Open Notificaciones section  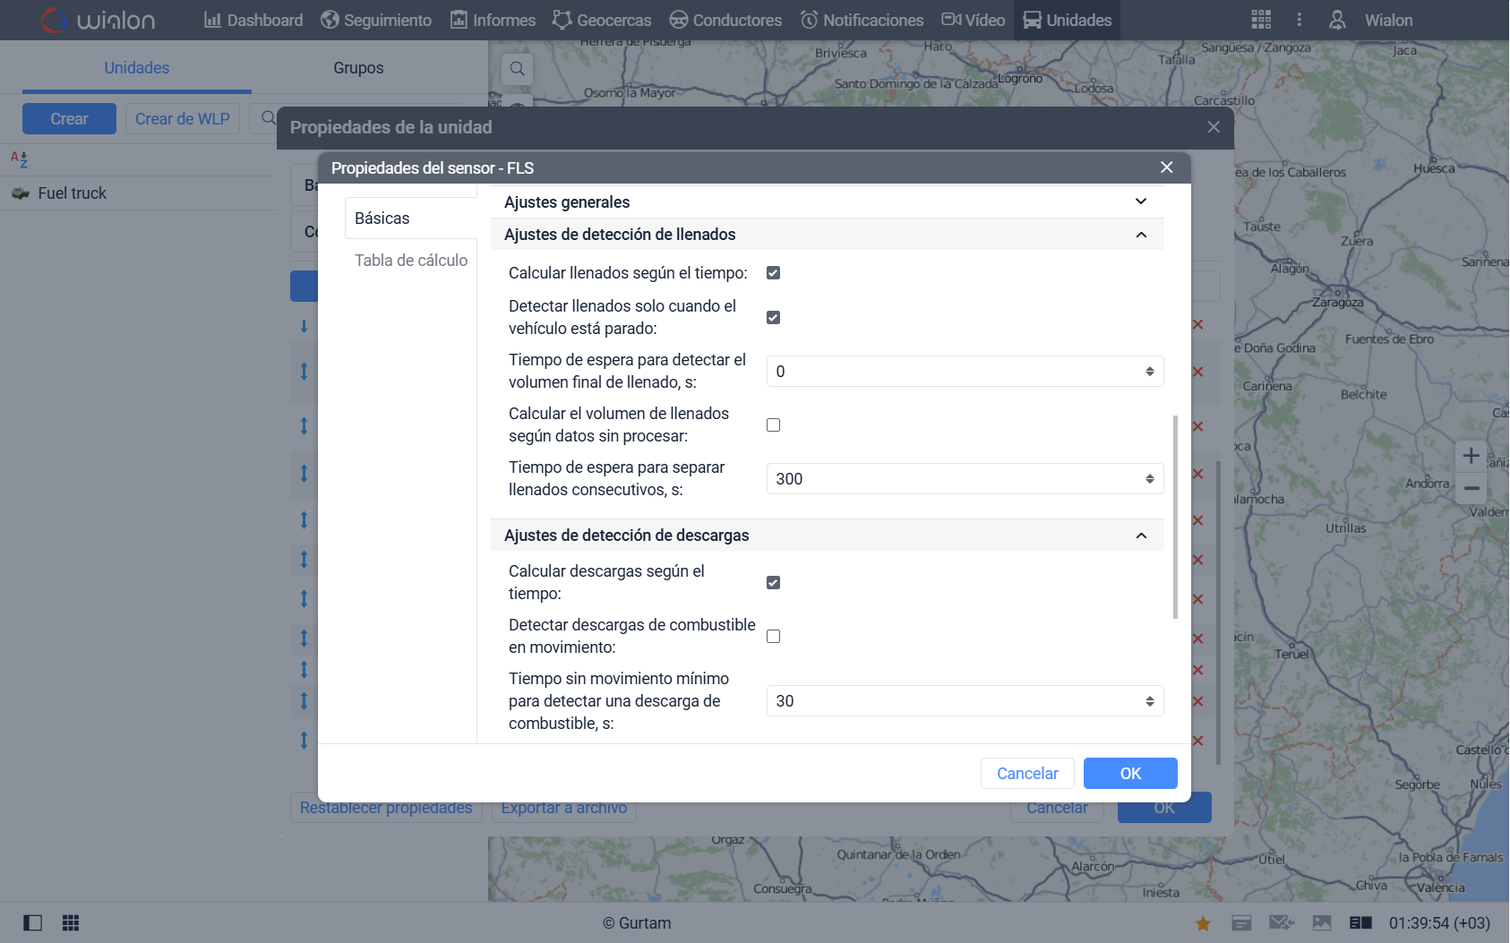tap(862, 20)
